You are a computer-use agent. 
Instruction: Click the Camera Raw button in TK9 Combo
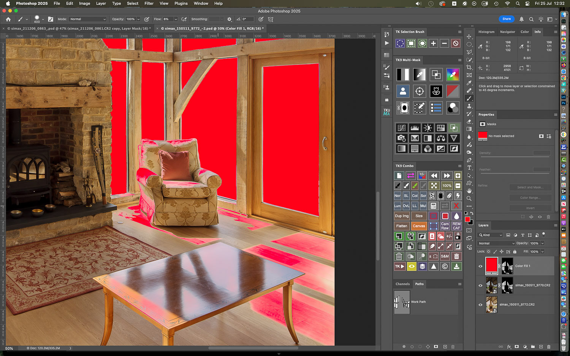(x=445, y=226)
